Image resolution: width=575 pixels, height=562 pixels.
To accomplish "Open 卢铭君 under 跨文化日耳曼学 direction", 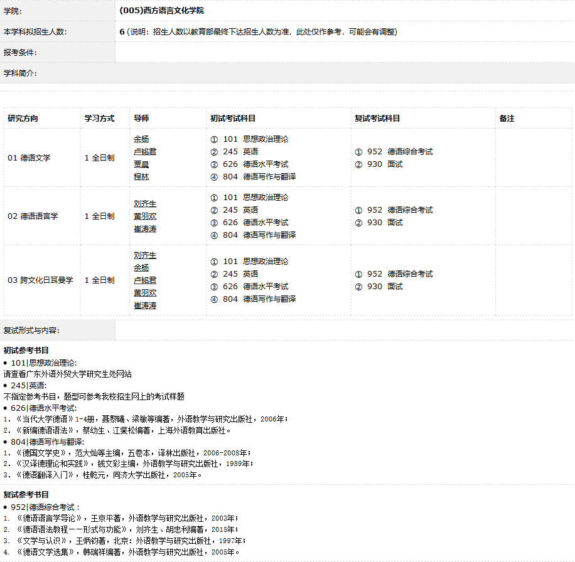I will (145, 280).
